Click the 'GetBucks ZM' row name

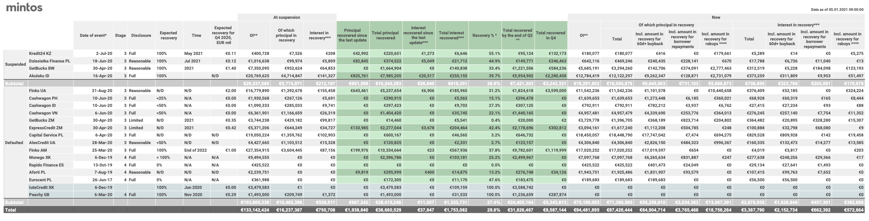coord(42,120)
